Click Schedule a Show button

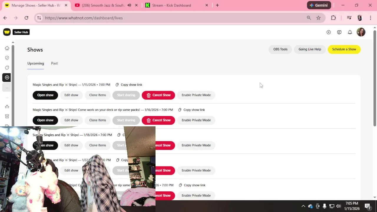coord(344,49)
